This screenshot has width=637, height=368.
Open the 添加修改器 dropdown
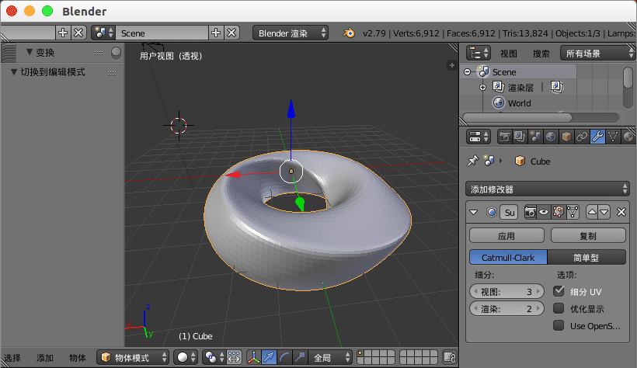548,189
